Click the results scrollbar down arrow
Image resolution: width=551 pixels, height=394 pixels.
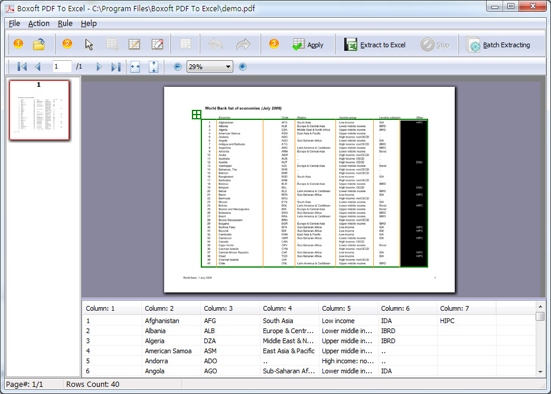coord(540,372)
